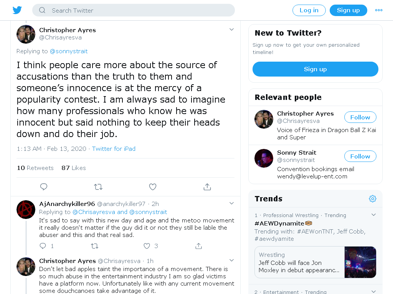Expand options chevron on AjAnarchykiller96 reply

[x=231, y=203]
